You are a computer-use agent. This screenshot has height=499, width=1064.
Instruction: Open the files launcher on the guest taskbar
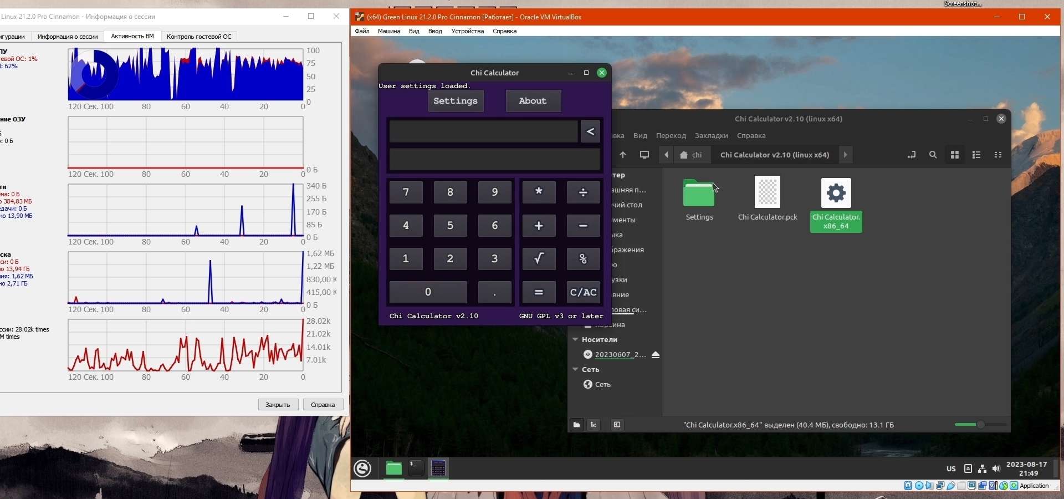[x=393, y=469]
